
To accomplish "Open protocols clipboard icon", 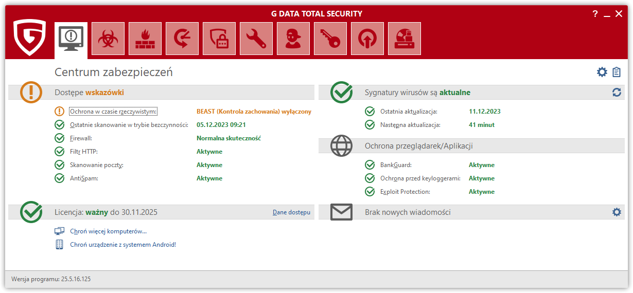I will click(617, 72).
